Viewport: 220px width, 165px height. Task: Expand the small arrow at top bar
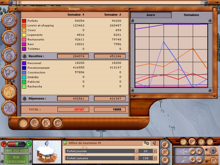pyautogui.click(x=20, y=2)
